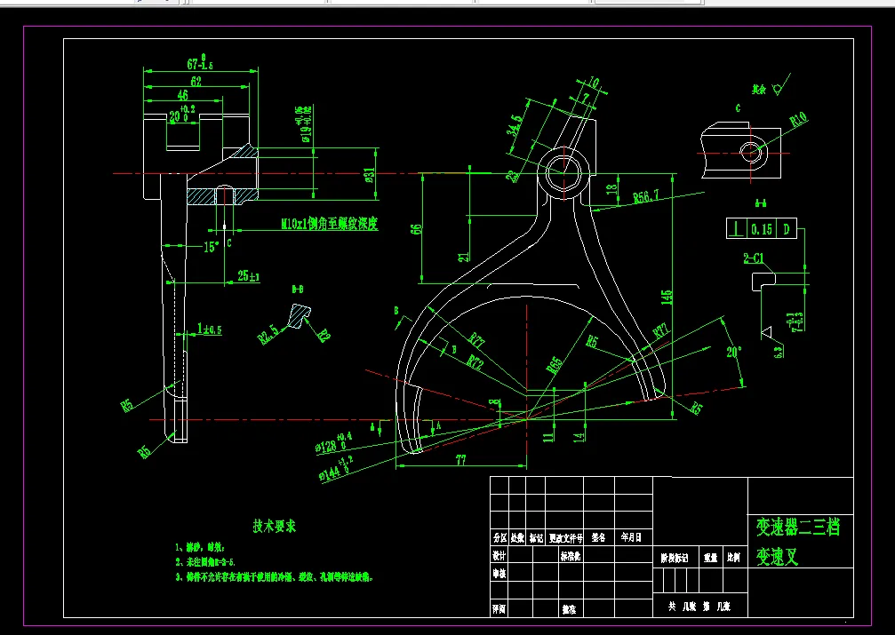The width and height of the screenshot is (895, 635).
Task: Select the 其余 surface roughness symbol
Action: [x=766, y=90]
